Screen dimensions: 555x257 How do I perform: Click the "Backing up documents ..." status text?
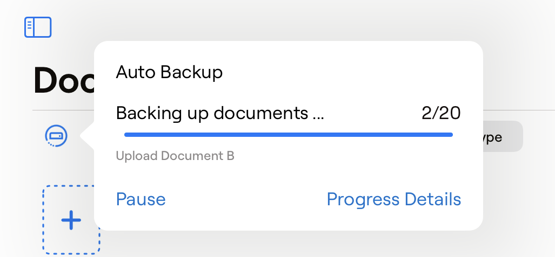(x=220, y=113)
